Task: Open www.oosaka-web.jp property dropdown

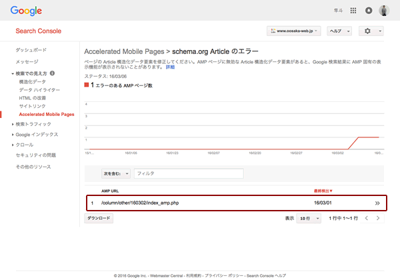Action: pyautogui.click(x=293, y=31)
